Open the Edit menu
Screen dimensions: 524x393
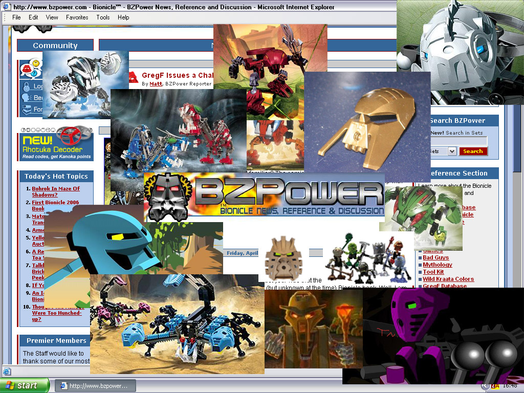click(33, 17)
